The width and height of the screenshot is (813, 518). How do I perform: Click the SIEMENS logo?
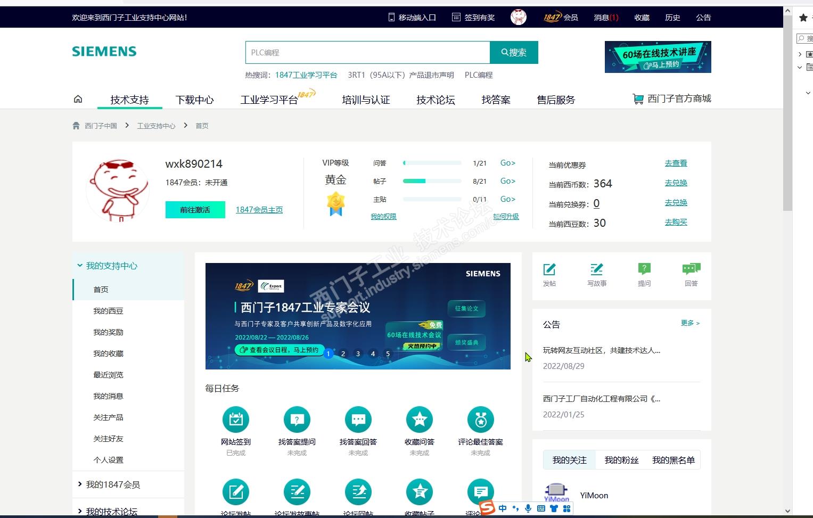(104, 52)
